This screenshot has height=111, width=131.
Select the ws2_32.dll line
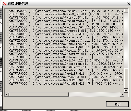tap(65, 14)
